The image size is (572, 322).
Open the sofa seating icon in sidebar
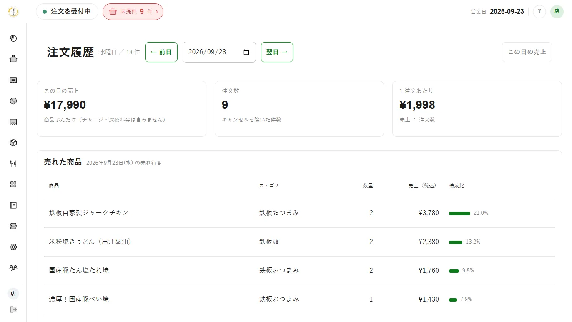click(x=13, y=226)
